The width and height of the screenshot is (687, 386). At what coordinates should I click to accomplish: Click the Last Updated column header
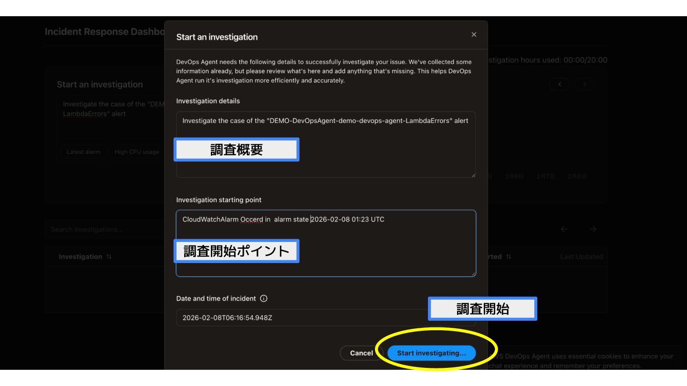[582, 256]
